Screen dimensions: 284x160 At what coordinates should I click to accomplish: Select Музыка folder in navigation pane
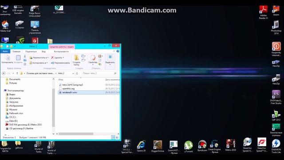pyautogui.click(x=12, y=110)
